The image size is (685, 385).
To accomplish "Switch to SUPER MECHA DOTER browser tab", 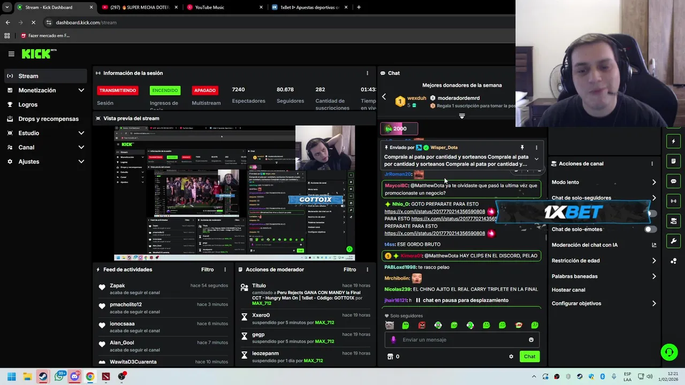I will 140,7.
